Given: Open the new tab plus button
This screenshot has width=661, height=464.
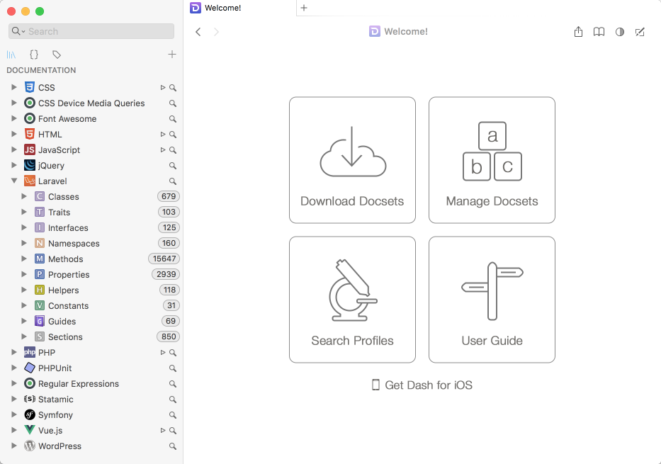Looking at the screenshot, I should 304,8.
